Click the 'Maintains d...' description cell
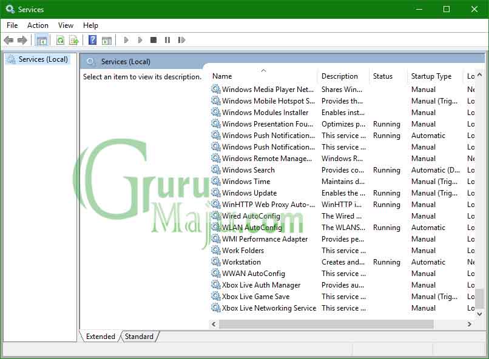 (343, 182)
